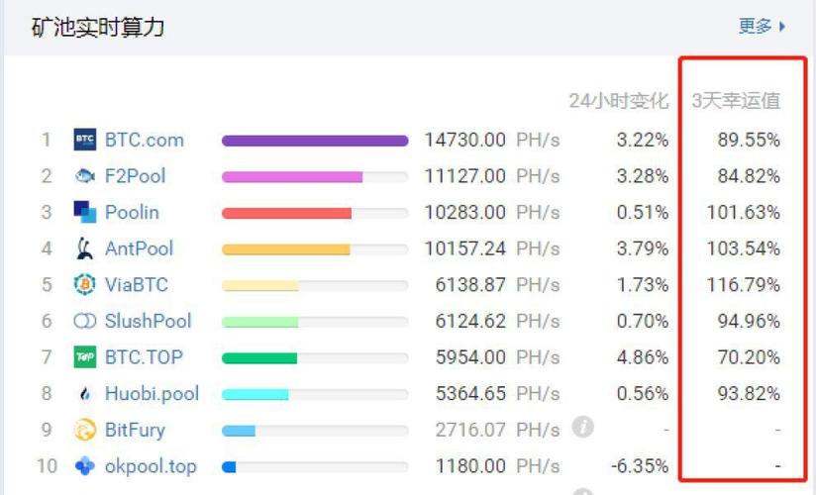This screenshot has width=816, height=495.
Task: Click the 93.82% luck value
Action: (x=749, y=393)
